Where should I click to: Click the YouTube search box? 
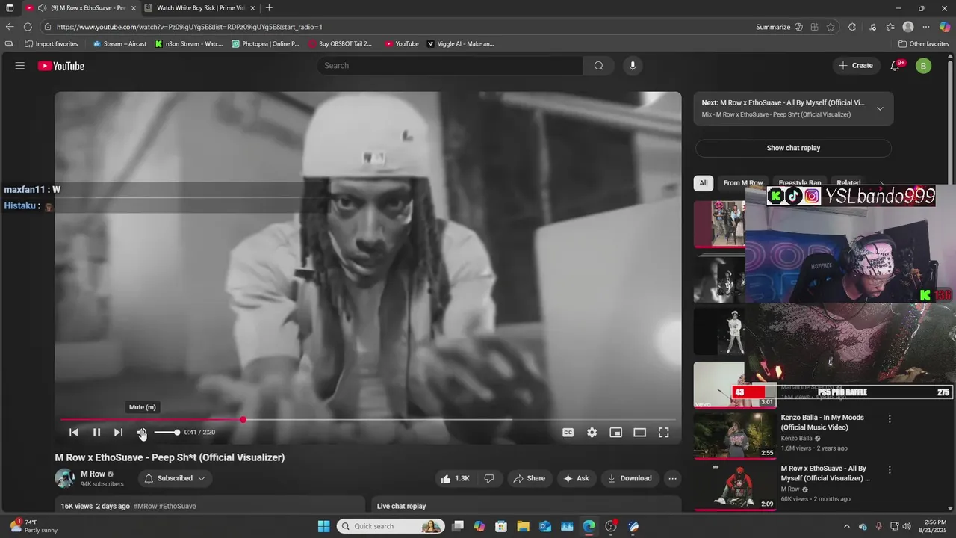(450, 66)
